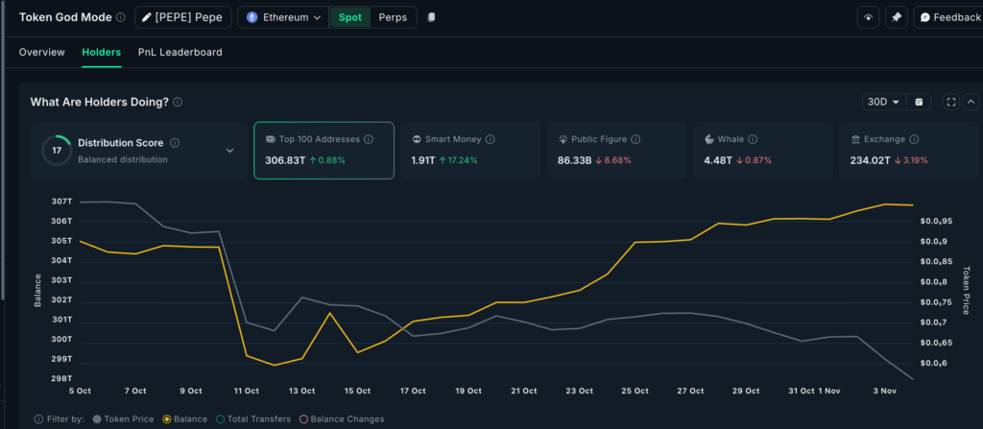Open the PnL Leaderboard tab
The height and width of the screenshot is (429, 983).
pos(180,52)
